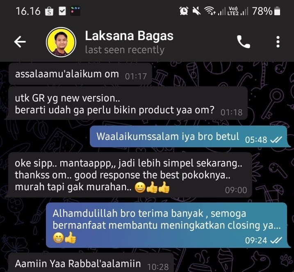
Task: Tap the 16.16 clock in status bar
Action: [28, 11]
